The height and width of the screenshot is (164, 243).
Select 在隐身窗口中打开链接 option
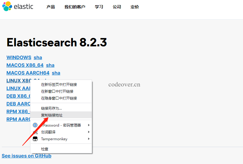[59, 98]
